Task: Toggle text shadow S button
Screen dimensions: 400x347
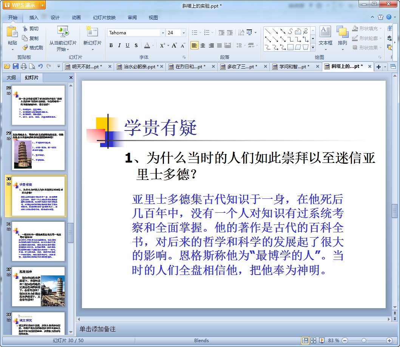Action: click(136, 46)
